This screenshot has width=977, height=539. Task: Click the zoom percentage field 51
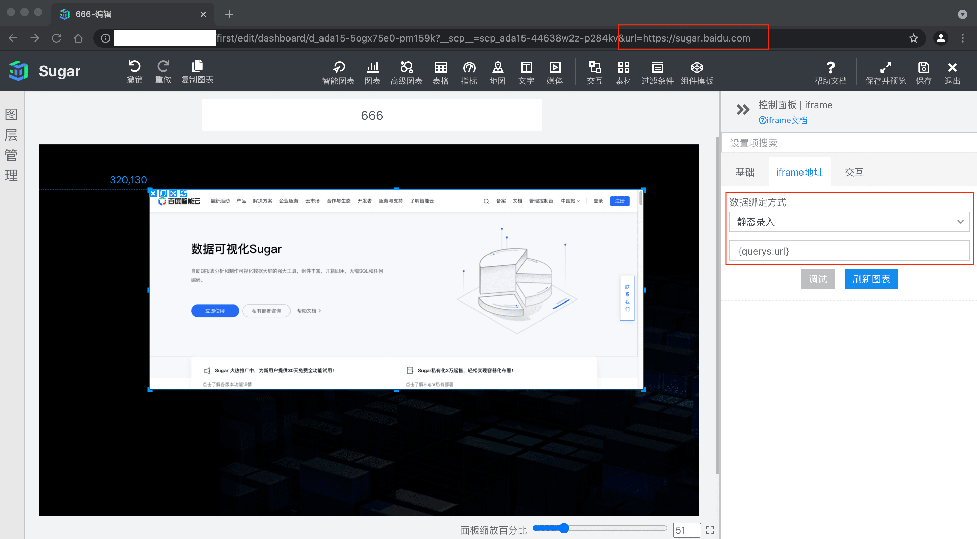click(x=686, y=530)
